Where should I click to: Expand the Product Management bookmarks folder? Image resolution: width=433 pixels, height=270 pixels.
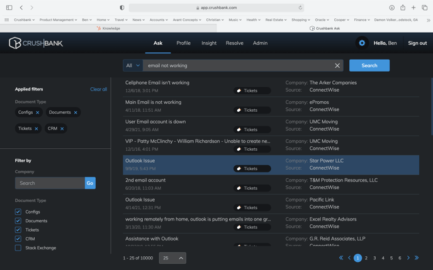[59, 20]
